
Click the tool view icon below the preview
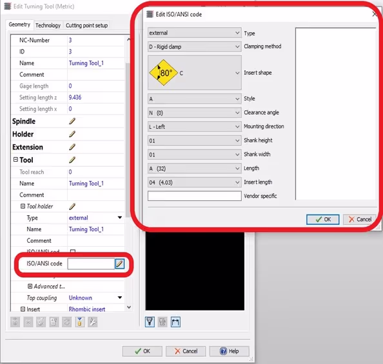click(150, 321)
